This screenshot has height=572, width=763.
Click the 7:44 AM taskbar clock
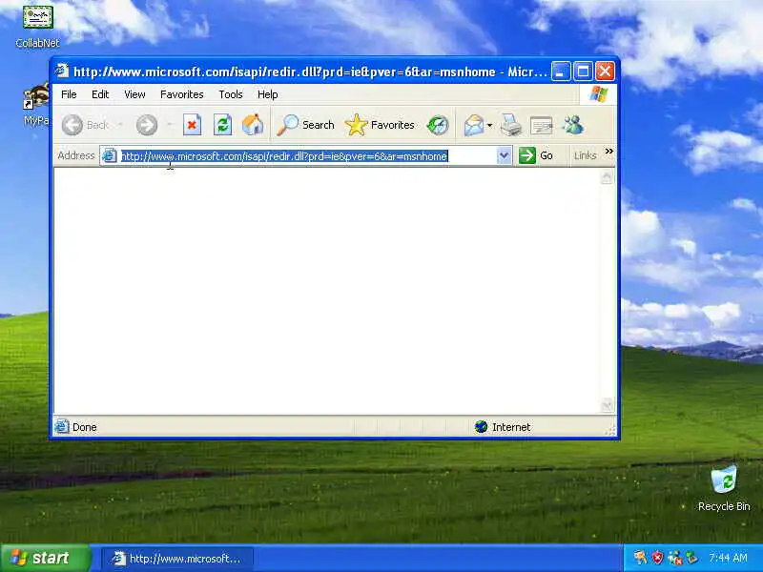(x=728, y=558)
